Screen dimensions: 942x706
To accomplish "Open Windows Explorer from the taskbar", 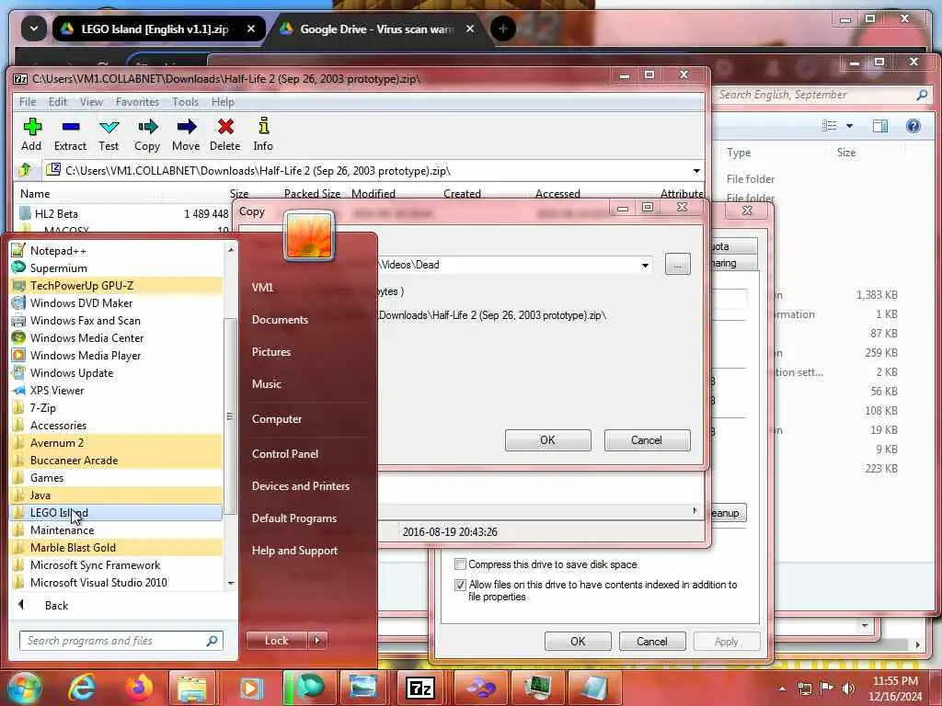I will coord(193,689).
